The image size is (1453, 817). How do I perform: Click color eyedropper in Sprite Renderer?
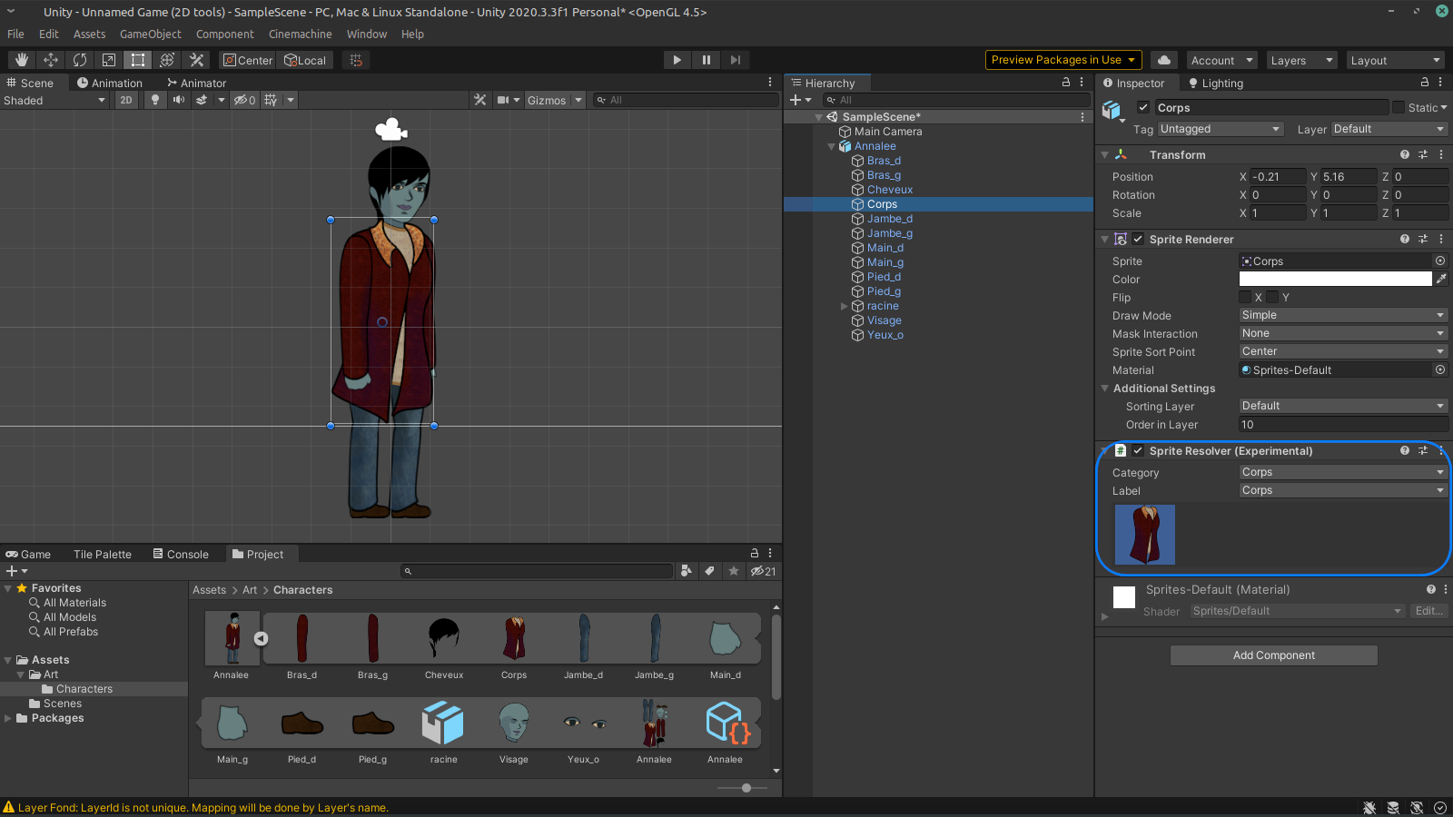point(1441,279)
